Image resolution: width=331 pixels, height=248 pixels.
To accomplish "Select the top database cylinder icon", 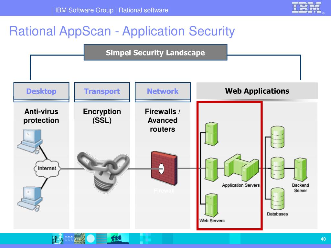I will pos(278,137).
